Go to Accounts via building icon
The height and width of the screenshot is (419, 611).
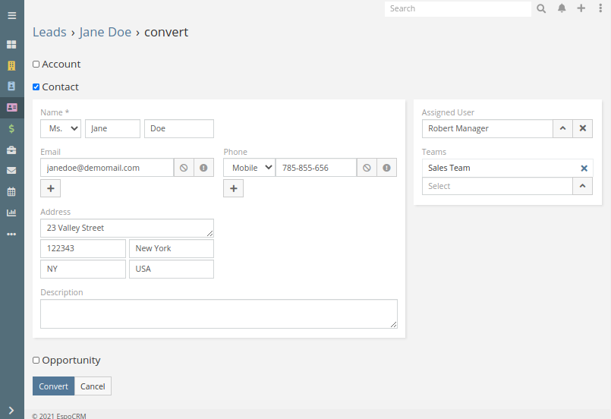click(x=11, y=65)
